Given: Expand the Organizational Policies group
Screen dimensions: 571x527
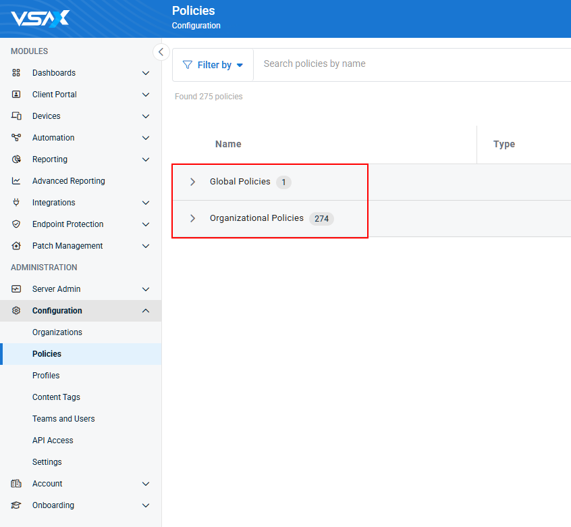Looking at the screenshot, I should point(192,218).
